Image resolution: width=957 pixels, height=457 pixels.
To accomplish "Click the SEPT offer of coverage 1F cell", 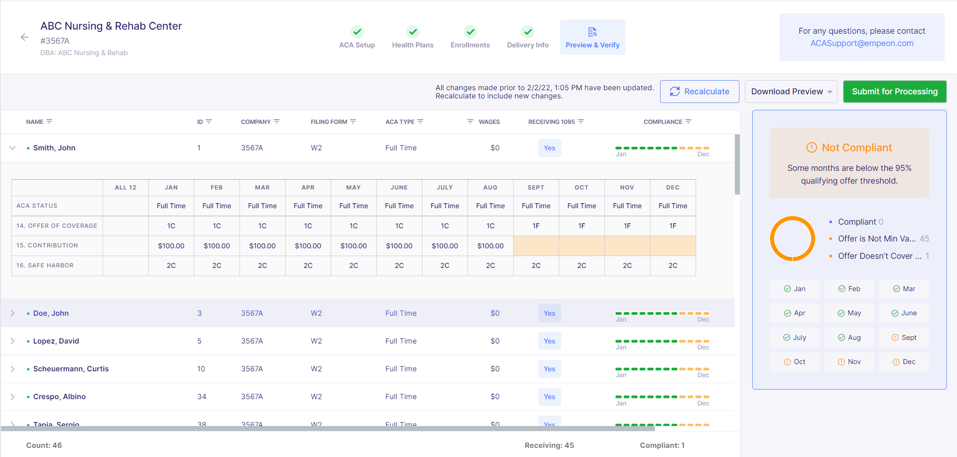I will click(x=536, y=226).
